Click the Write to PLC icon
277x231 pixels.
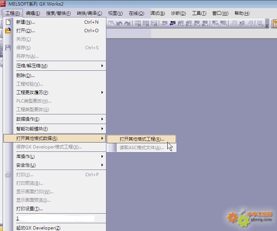pyautogui.click(x=164, y=23)
